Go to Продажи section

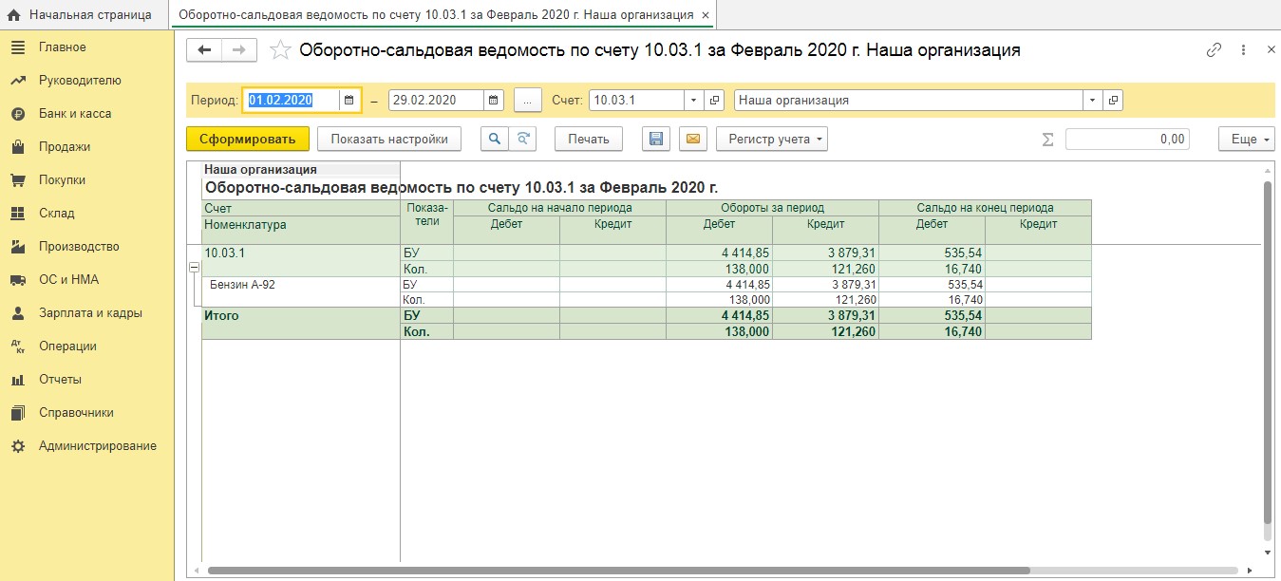click(65, 147)
